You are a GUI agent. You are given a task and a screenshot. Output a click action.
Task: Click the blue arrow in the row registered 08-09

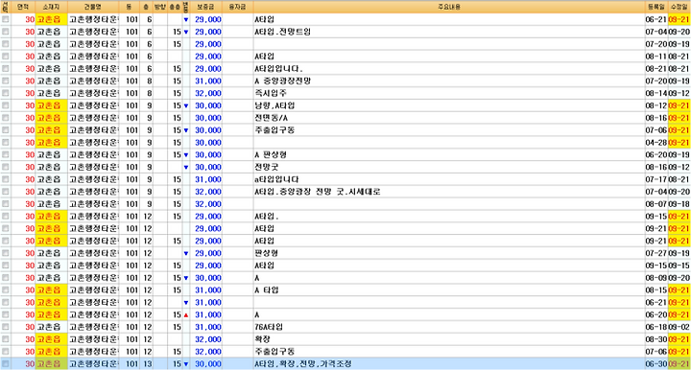tap(185, 279)
